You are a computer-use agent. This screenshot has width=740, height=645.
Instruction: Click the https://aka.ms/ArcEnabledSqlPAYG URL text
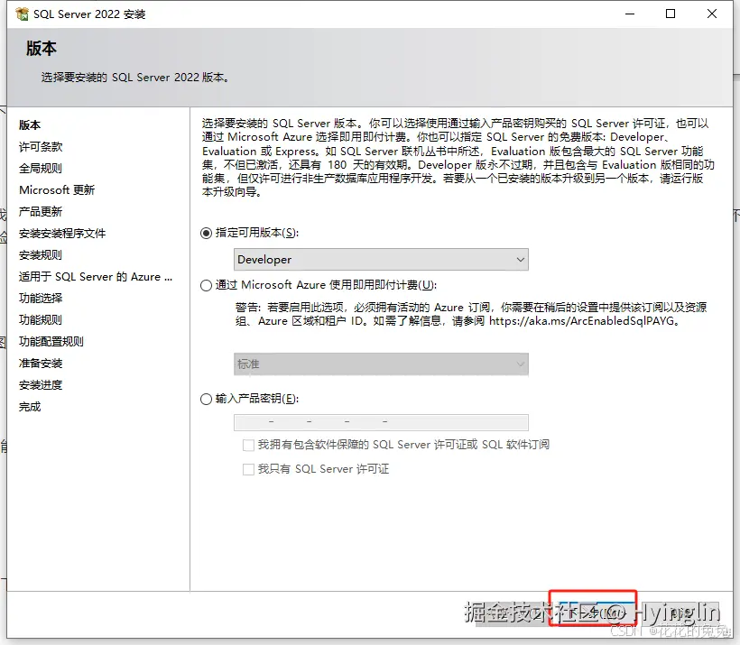coord(581,321)
